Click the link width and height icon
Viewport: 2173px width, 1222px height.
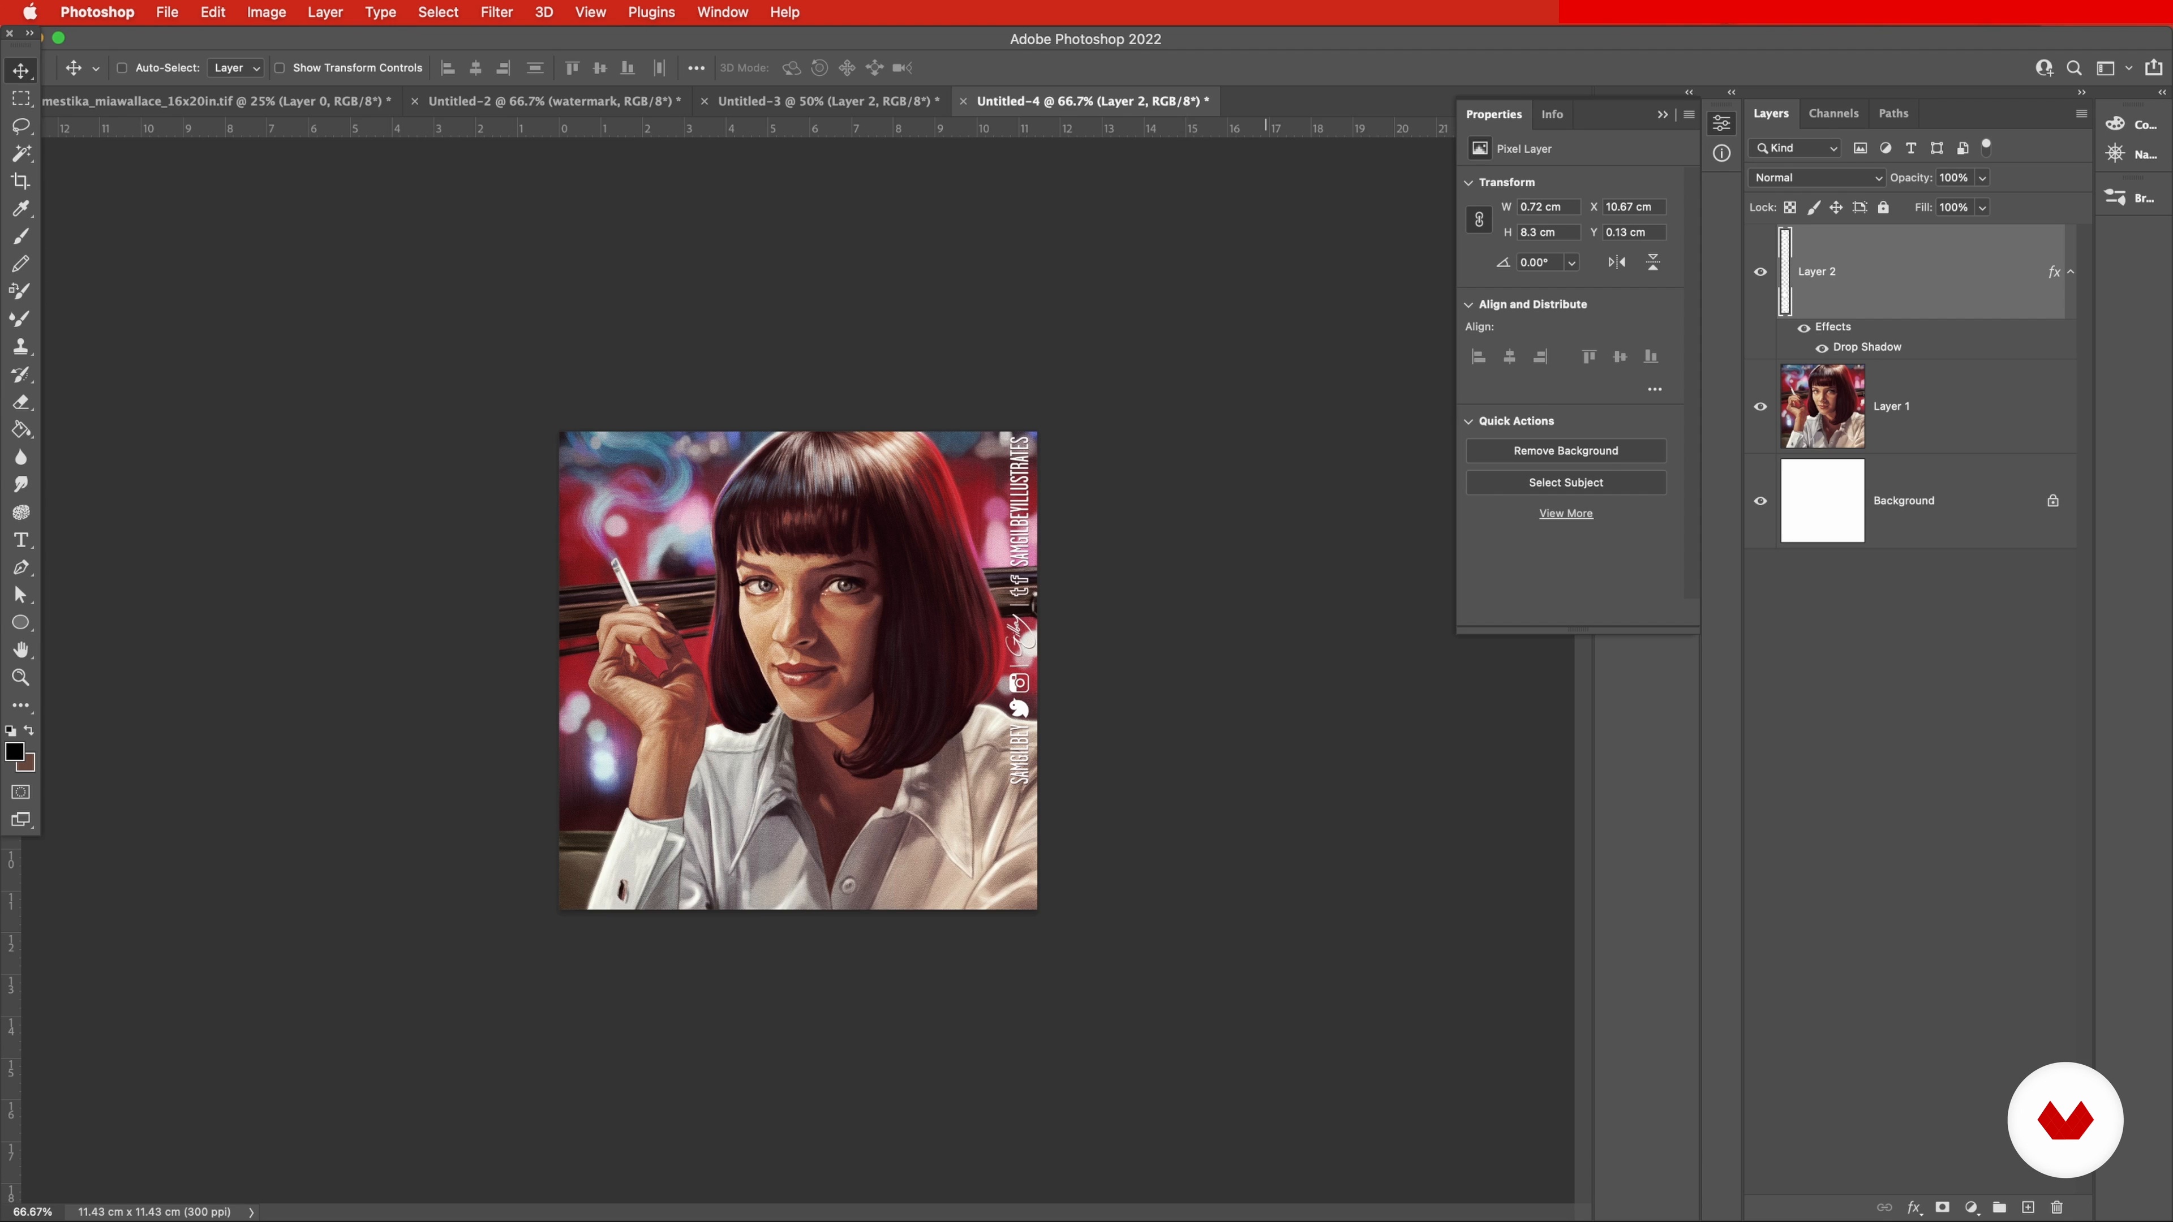(x=1478, y=220)
